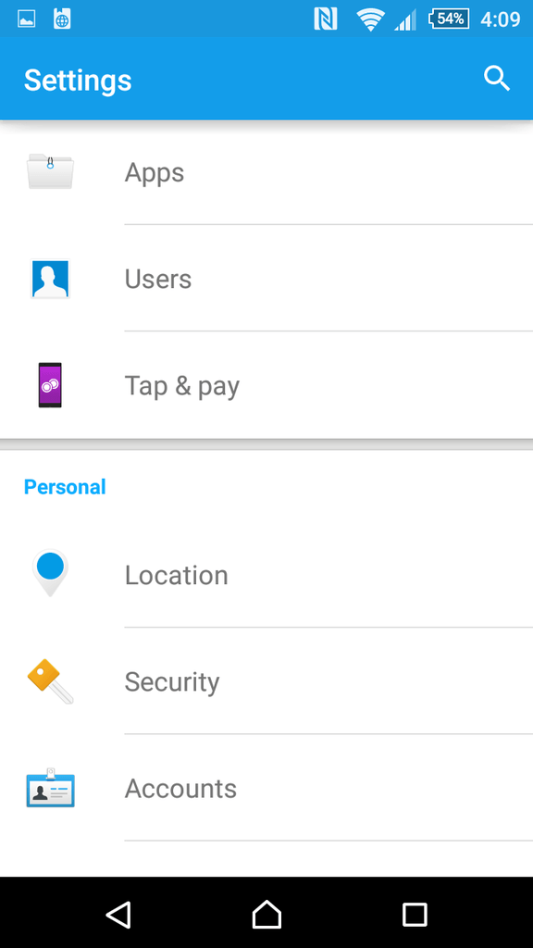Open the search magnifier icon

(x=497, y=79)
